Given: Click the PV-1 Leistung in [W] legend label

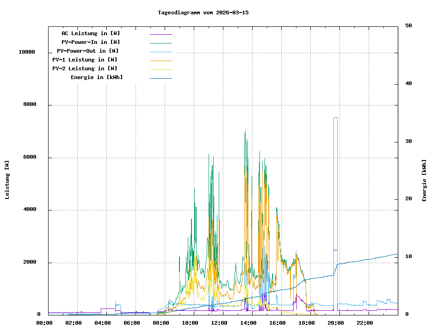Looking at the screenshot, I should 85,60.
